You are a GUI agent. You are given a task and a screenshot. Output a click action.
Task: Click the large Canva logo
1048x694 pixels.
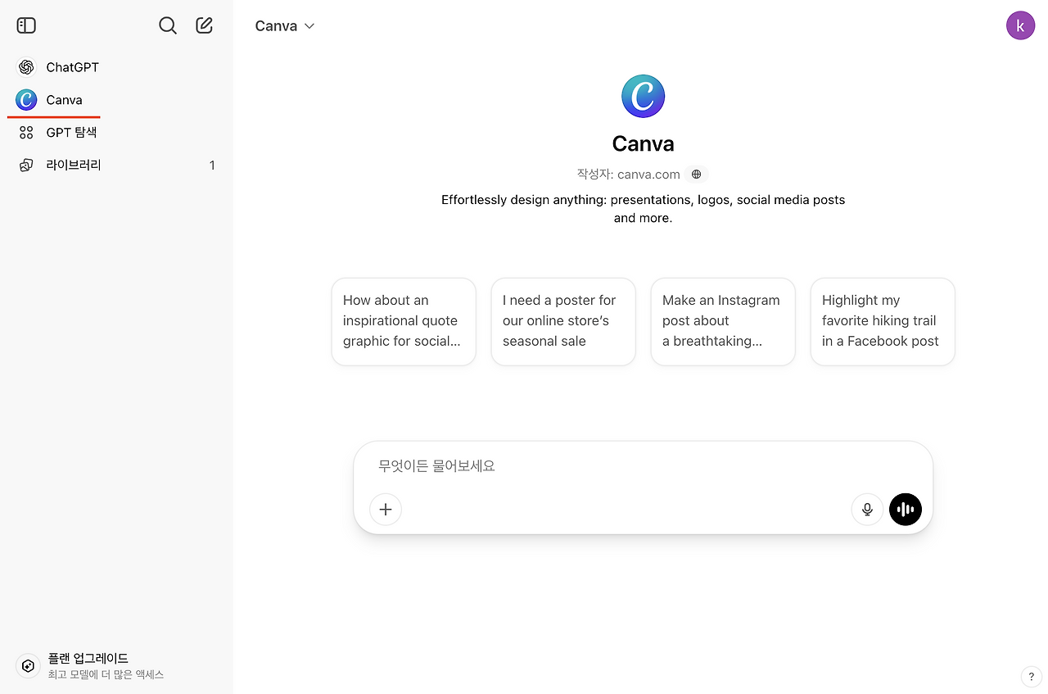(x=643, y=97)
